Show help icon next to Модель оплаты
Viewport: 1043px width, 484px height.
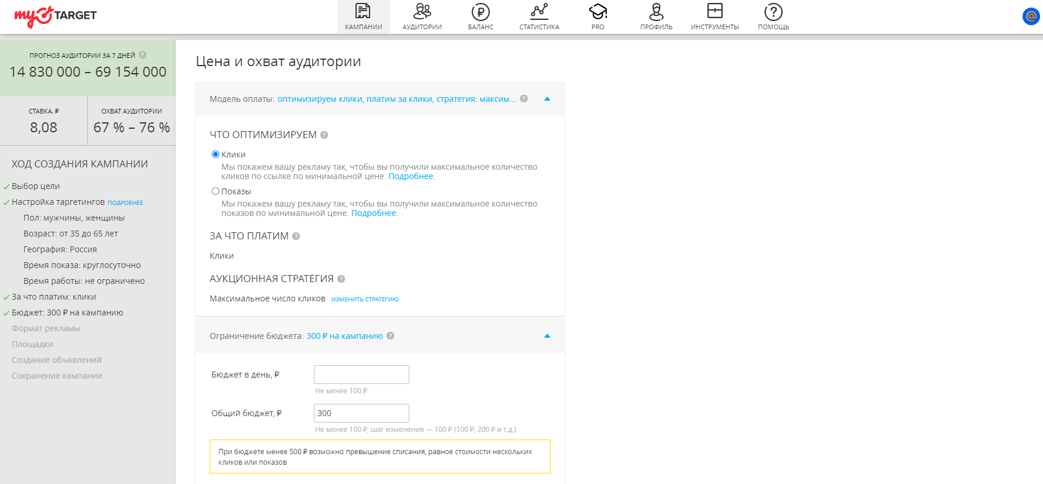[524, 99]
